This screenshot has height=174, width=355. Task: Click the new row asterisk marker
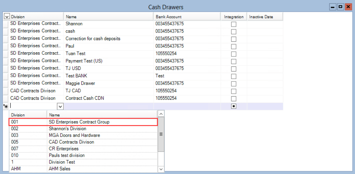coord(6,106)
